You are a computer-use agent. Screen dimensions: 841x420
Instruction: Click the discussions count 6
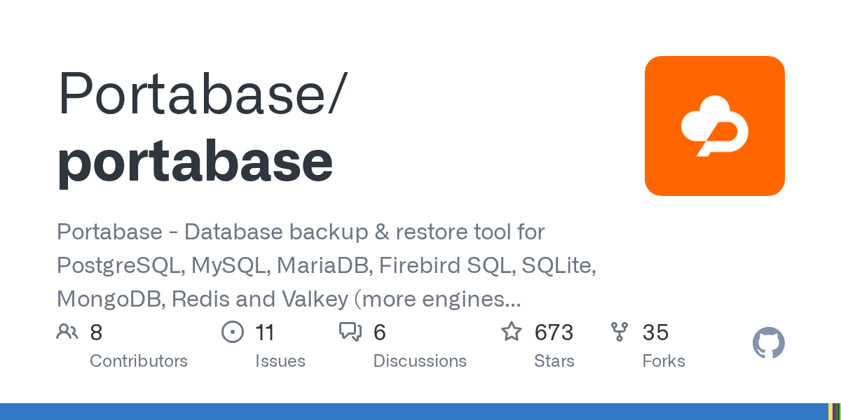click(380, 332)
